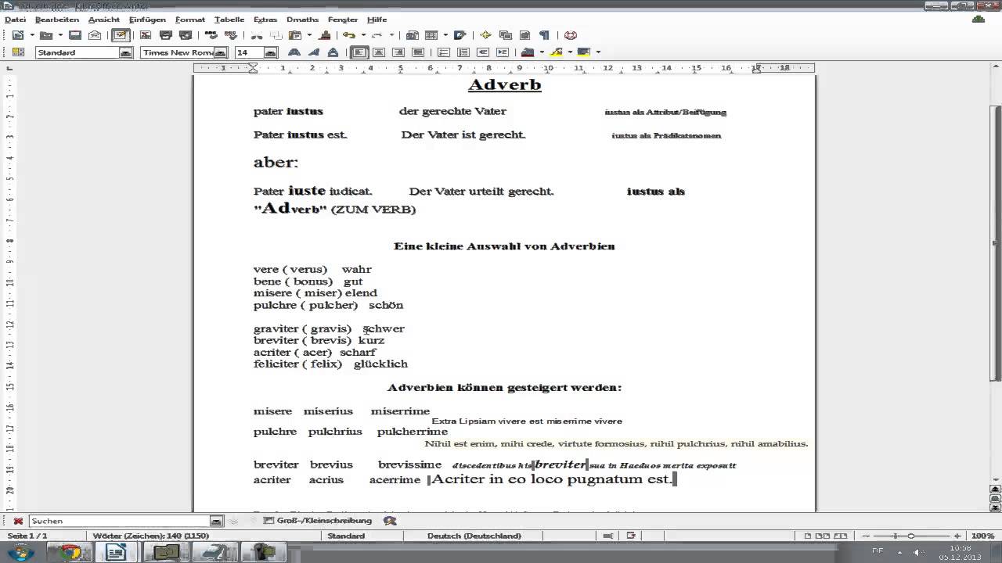Cut the selection with the scissors icon
The image size is (1002, 563).
(x=257, y=35)
